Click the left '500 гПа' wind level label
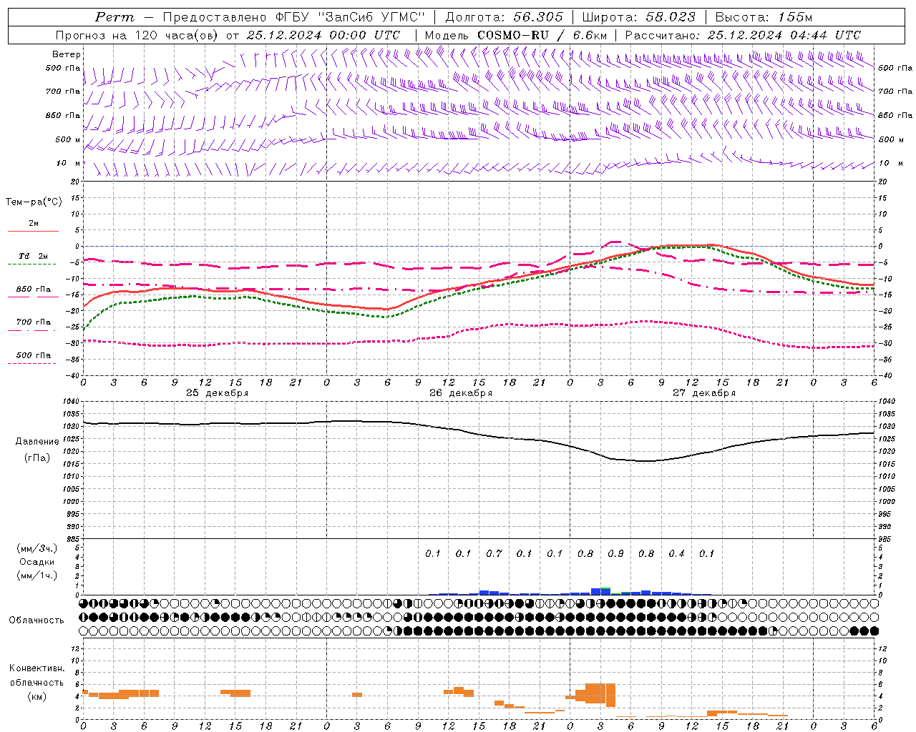The height and width of the screenshot is (732, 916). pos(63,68)
